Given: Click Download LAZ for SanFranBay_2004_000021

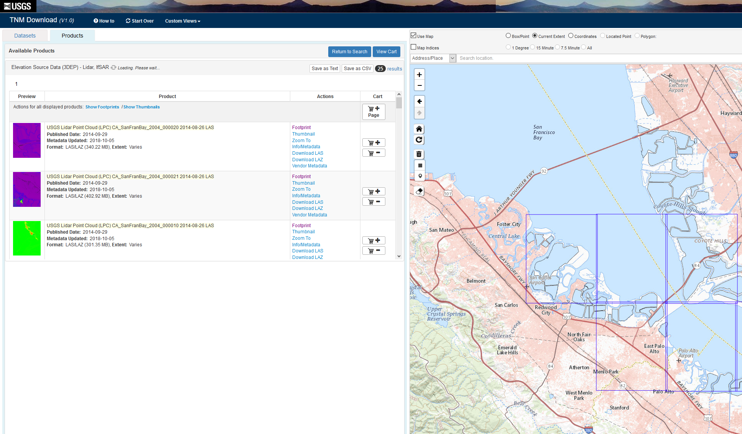Looking at the screenshot, I should [x=308, y=208].
